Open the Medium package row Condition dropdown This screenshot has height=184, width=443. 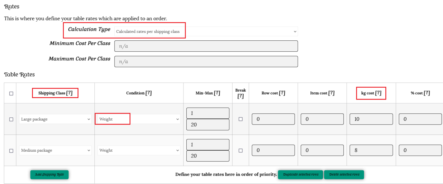click(x=139, y=151)
